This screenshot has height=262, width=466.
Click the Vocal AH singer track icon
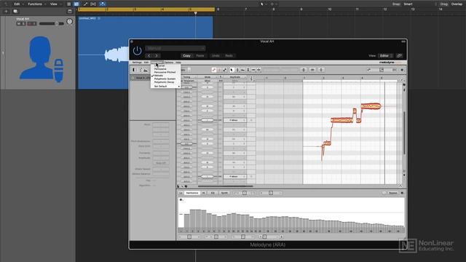click(x=42, y=59)
